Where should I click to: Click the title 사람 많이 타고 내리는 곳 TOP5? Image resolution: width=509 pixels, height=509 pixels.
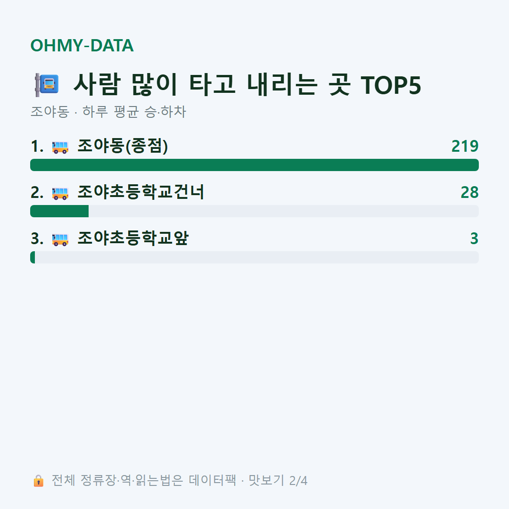tap(247, 85)
